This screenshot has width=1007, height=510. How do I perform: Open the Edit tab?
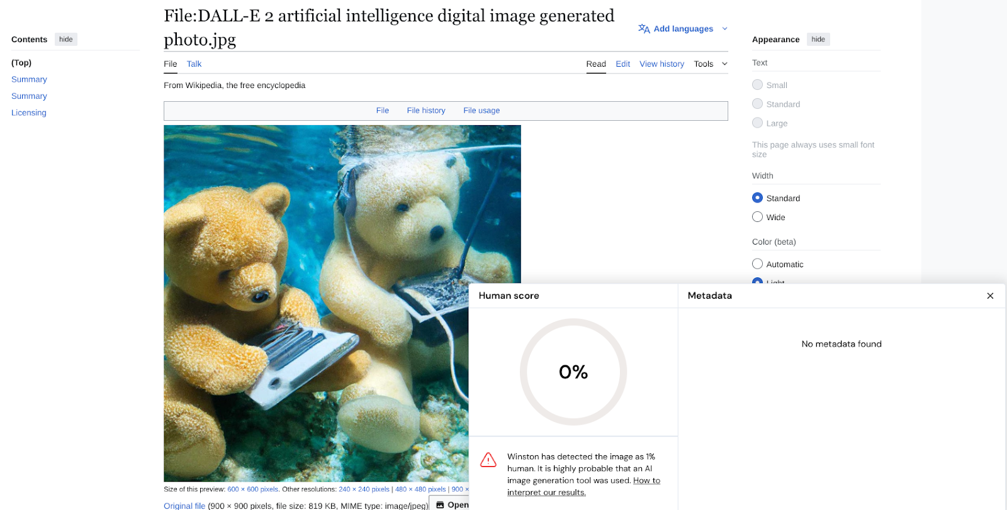[x=622, y=64]
